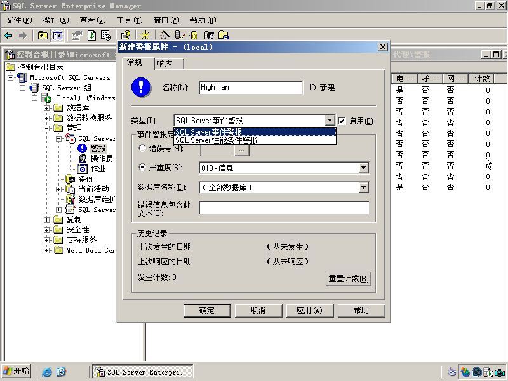Expand the 复制 tree node
Viewport: 508px width, 381px height.
pos(46,220)
